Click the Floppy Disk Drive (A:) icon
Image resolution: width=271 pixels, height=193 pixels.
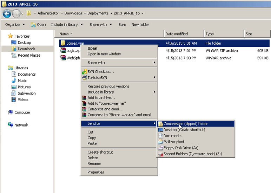tap(160, 148)
